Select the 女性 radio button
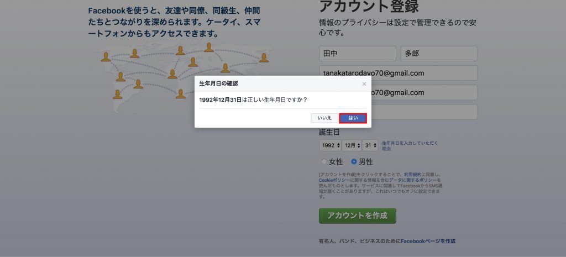 [324, 162]
